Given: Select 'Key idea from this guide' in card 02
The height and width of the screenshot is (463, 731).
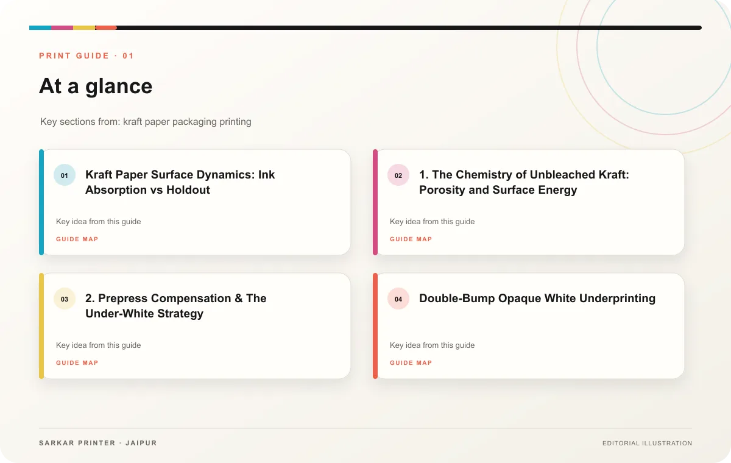Looking at the screenshot, I should [x=433, y=222].
